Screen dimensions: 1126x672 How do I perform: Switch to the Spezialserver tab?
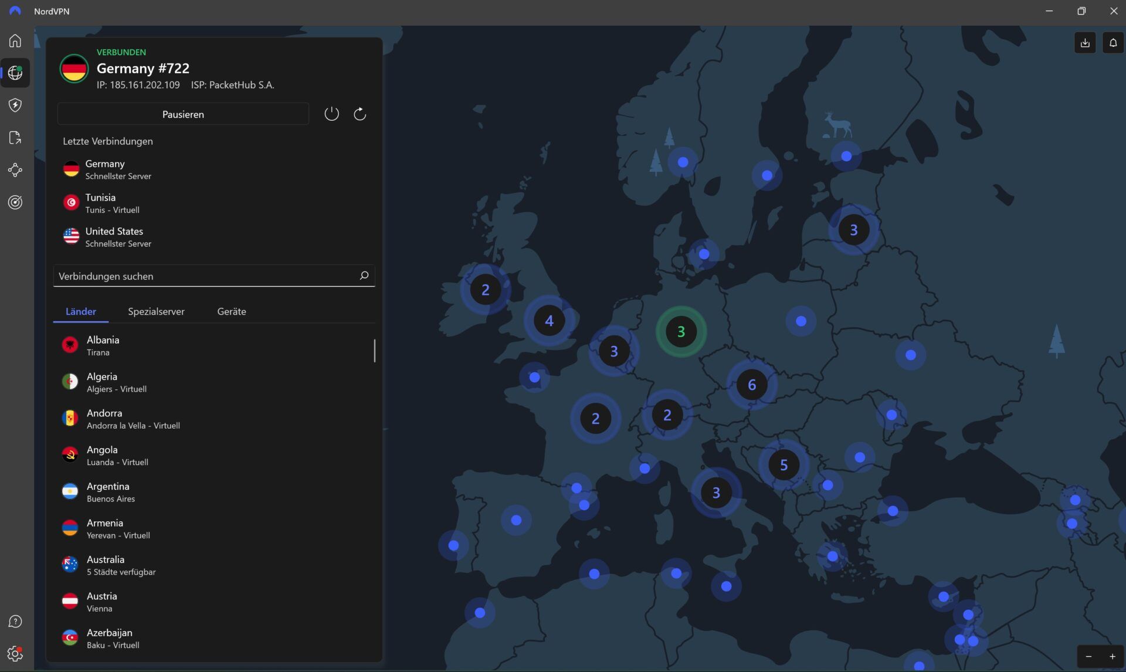click(156, 311)
